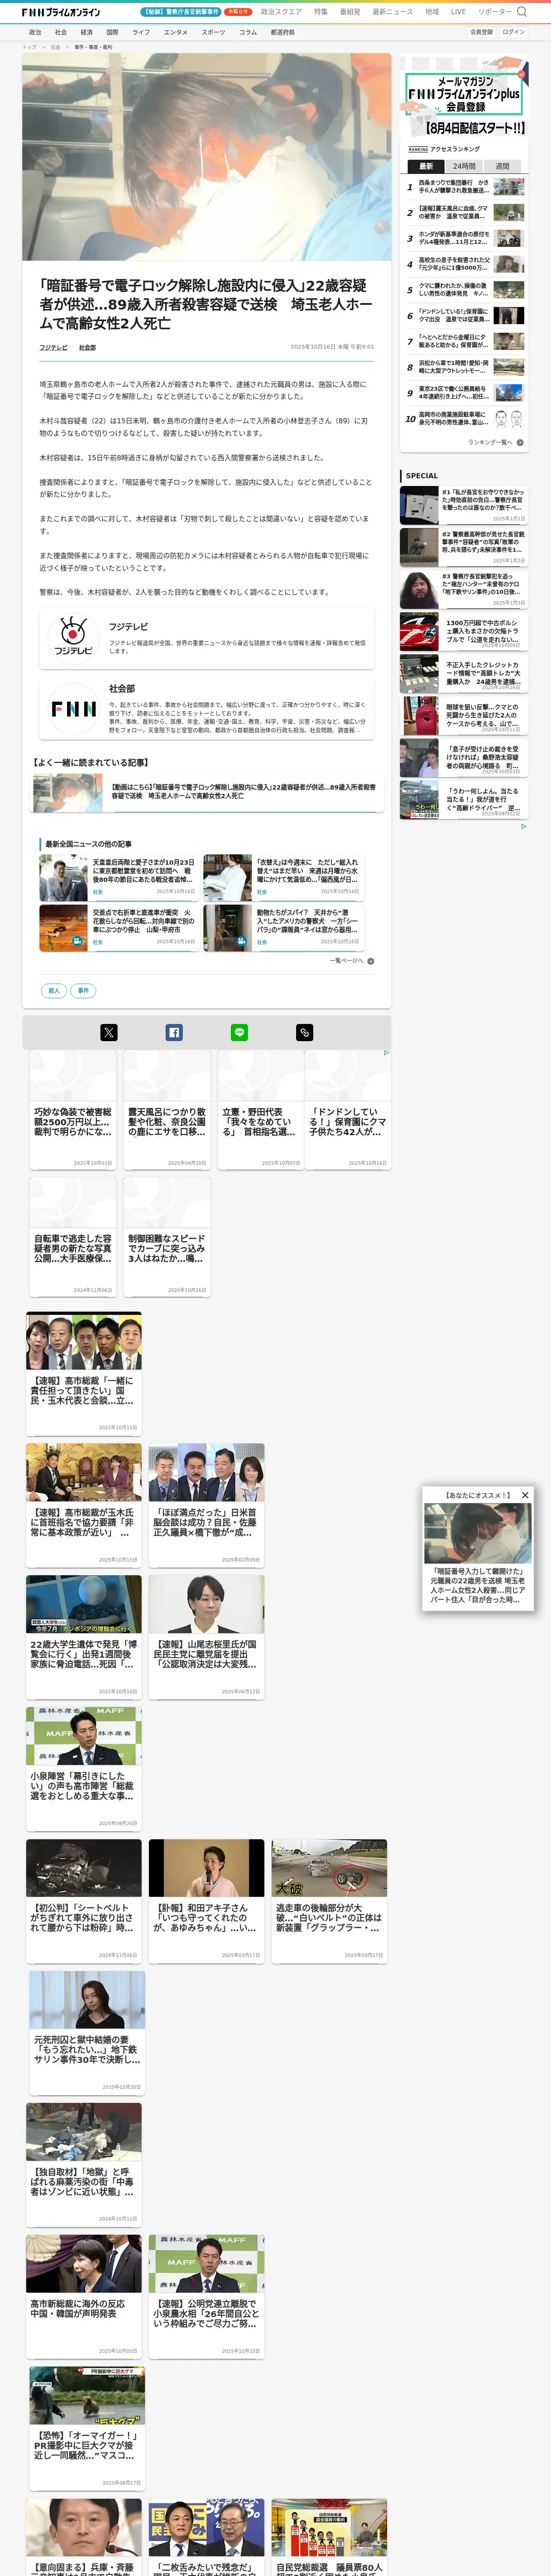This screenshot has width=551, height=2576.
Task: Open 天皇皇后両陛下と愛子さま article
Action: (118, 877)
